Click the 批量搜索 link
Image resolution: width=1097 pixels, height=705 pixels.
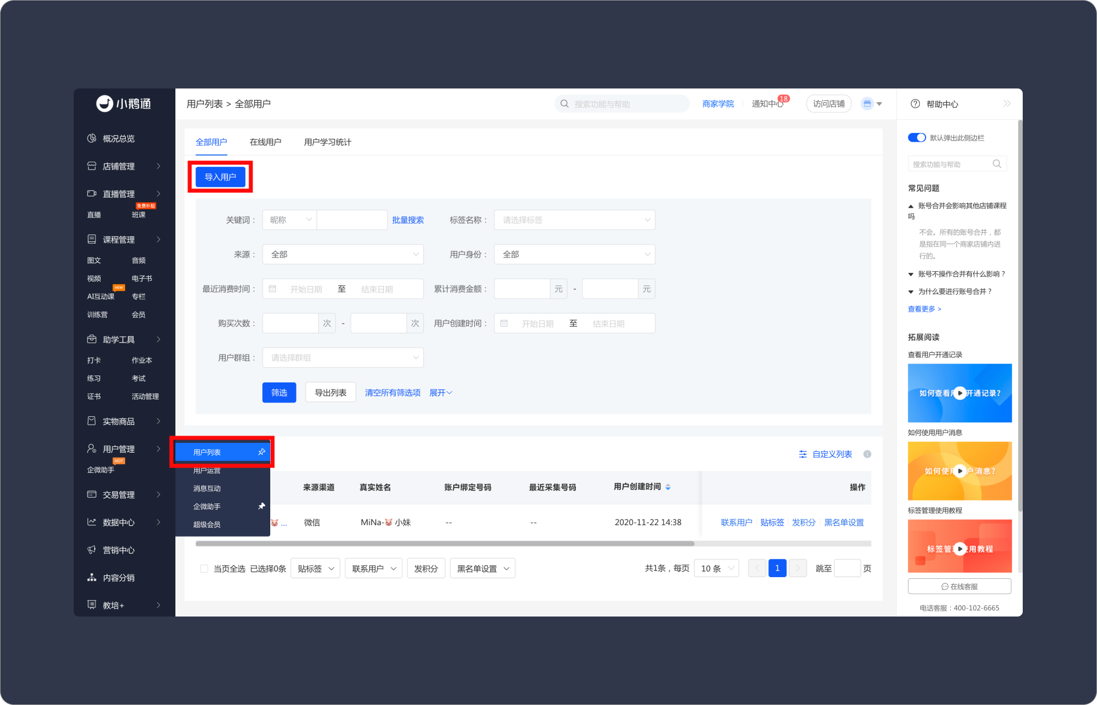(407, 220)
